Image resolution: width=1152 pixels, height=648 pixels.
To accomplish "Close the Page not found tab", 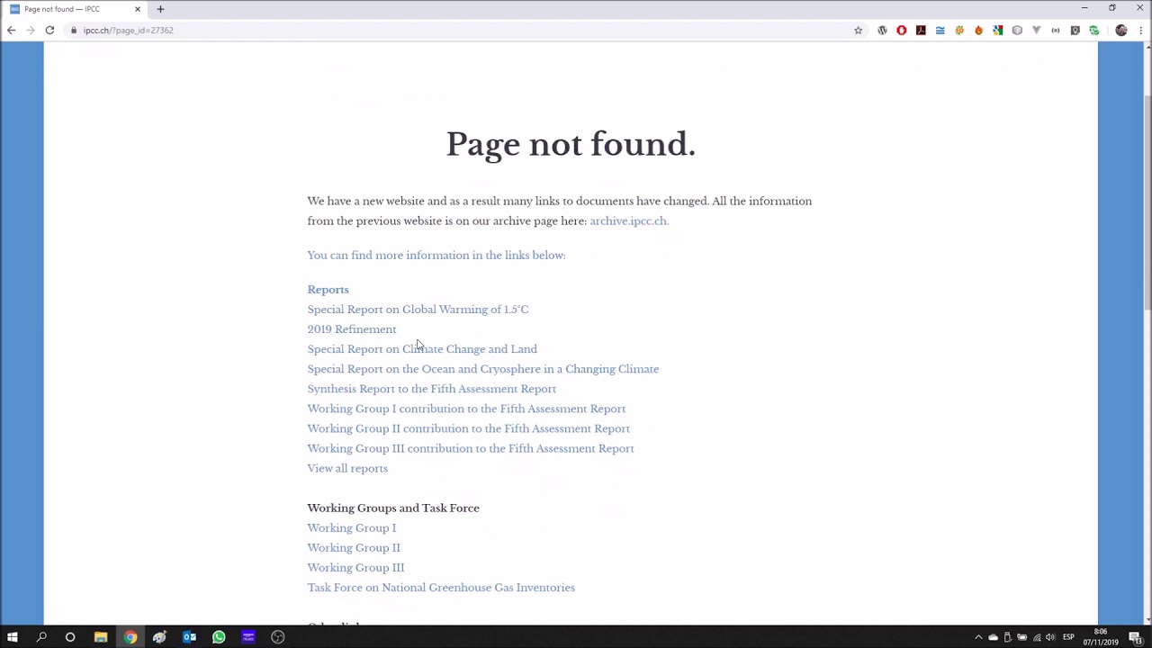I will [x=137, y=9].
